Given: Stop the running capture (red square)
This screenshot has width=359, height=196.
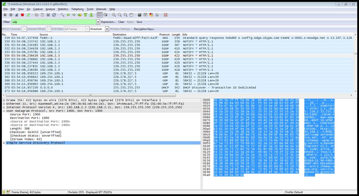Looking at the screenshot, I should (x=22, y=15).
